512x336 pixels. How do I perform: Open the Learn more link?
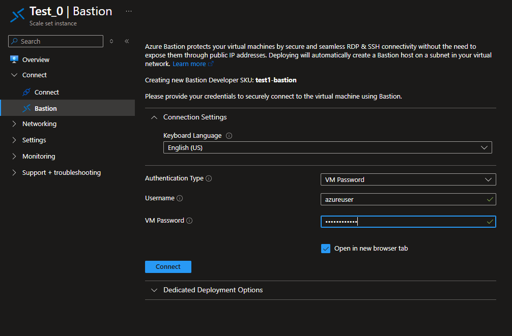pyautogui.click(x=189, y=64)
